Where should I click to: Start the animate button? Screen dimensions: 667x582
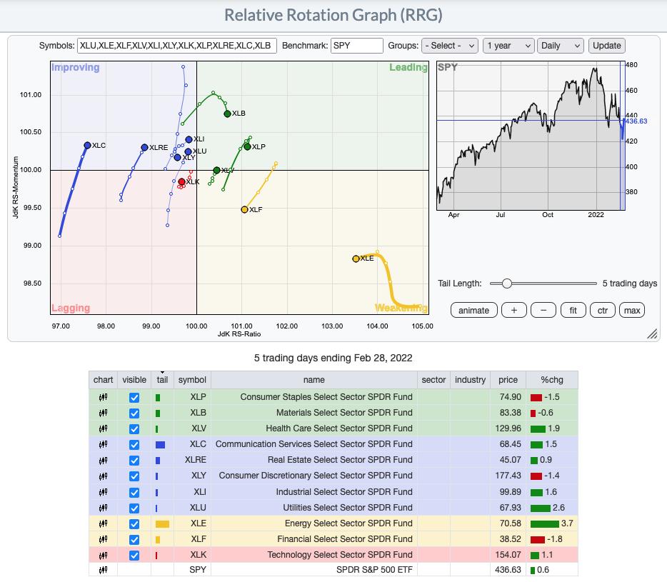pyautogui.click(x=473, y=311)
